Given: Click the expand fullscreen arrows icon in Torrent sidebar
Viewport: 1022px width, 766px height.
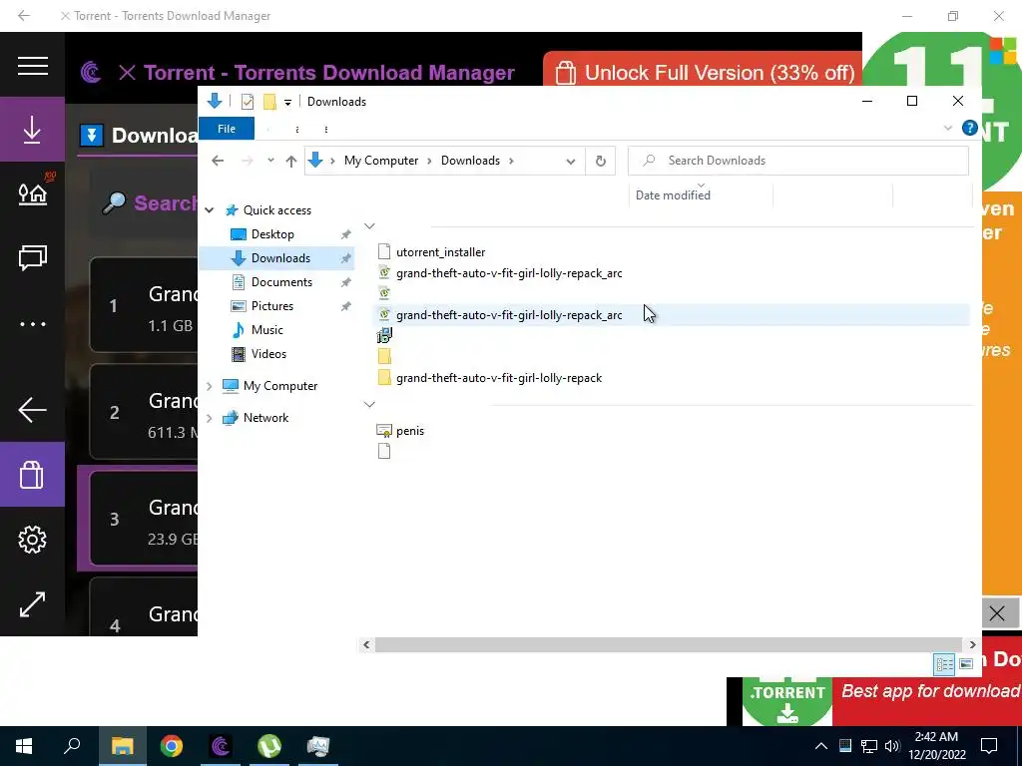Looking at the screenshot, I should point(32,604).
